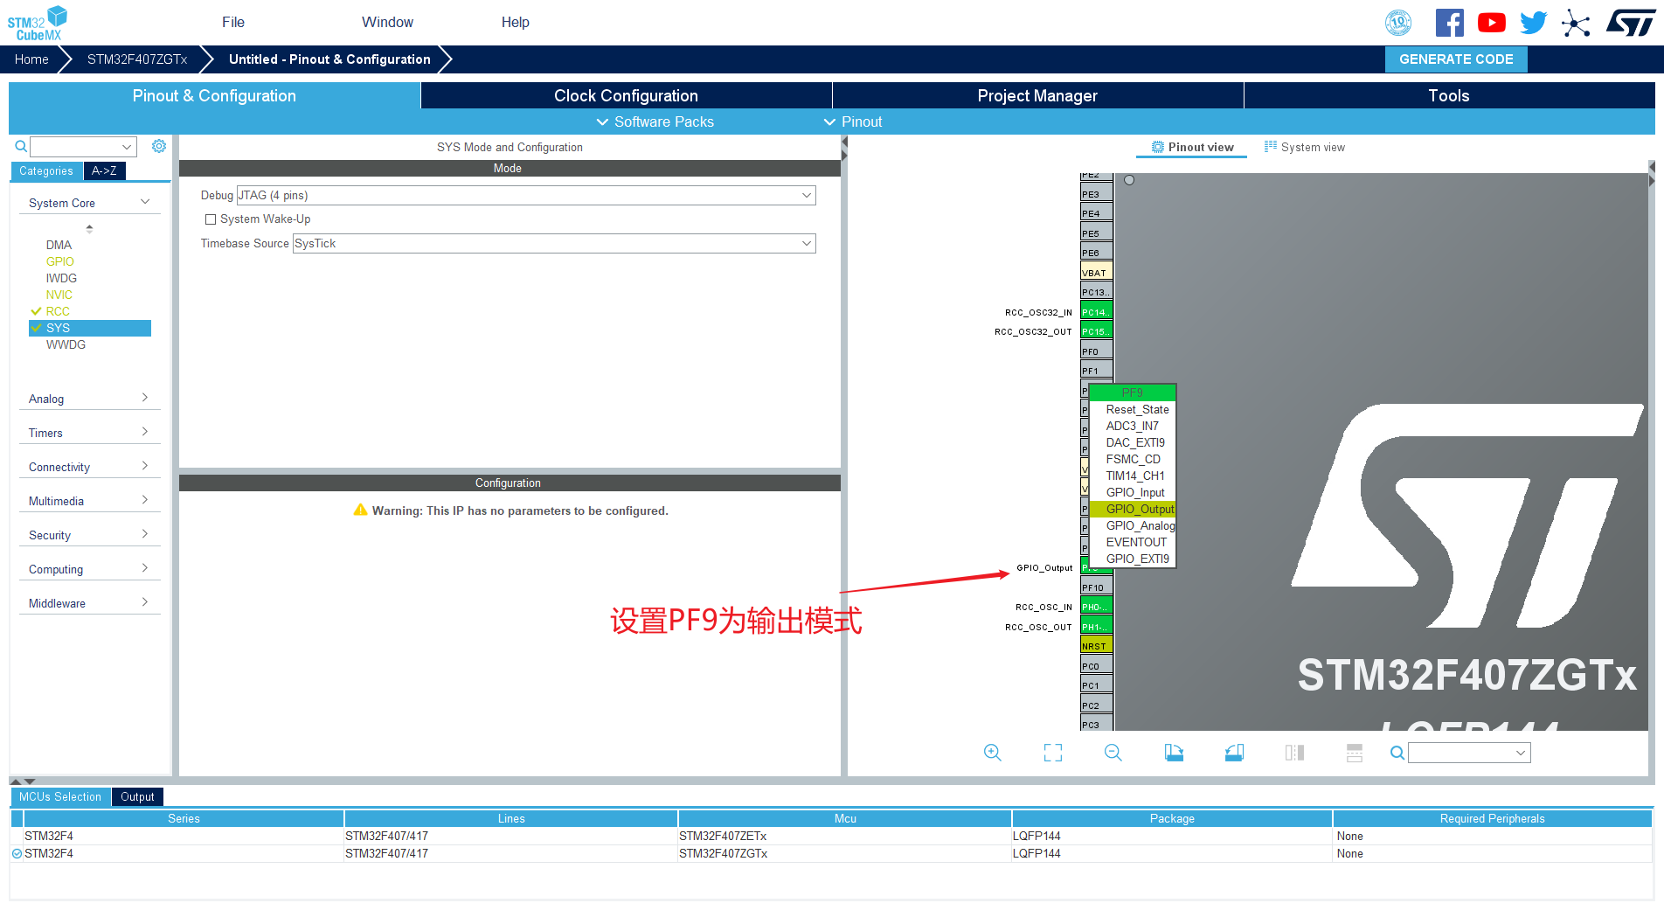Open the YouTube link icon
The height and width of the screenshot is (910, 1664).
[x=1492, y=23]
